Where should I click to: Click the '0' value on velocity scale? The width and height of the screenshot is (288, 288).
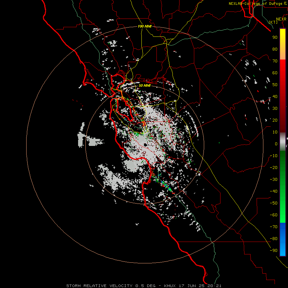[x=276, y=144]
